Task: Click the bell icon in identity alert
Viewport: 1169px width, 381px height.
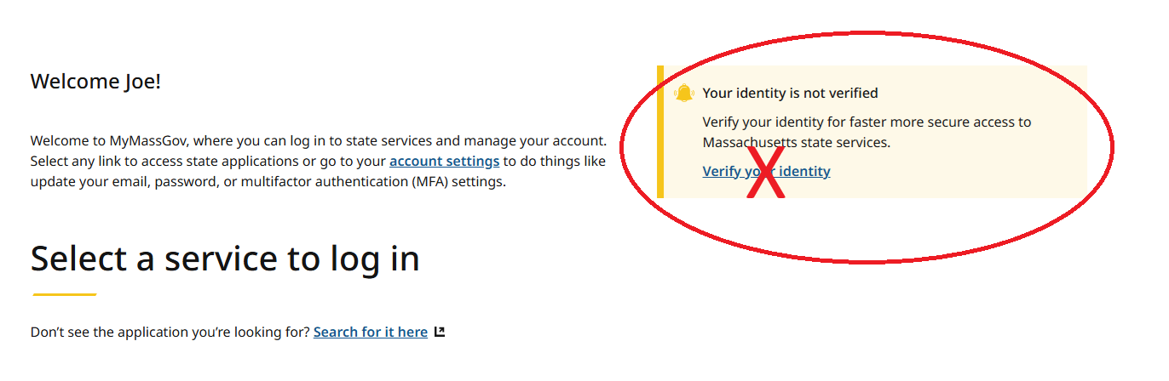Action: [x=684, y=94]
